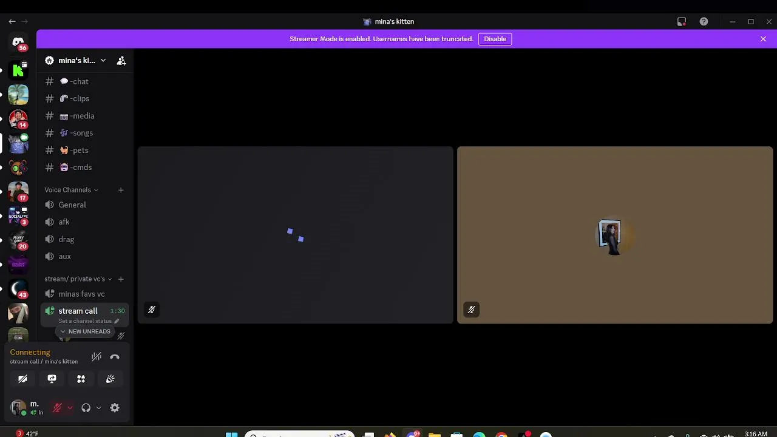Add a channel to stream/ private vc's category
Image resolution: width=777 pixels, height=437 pixels.
(x=121, y=279)
